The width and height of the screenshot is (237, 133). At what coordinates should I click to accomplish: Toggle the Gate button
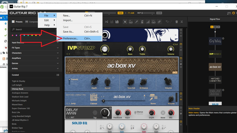click(x=120, y=13)
